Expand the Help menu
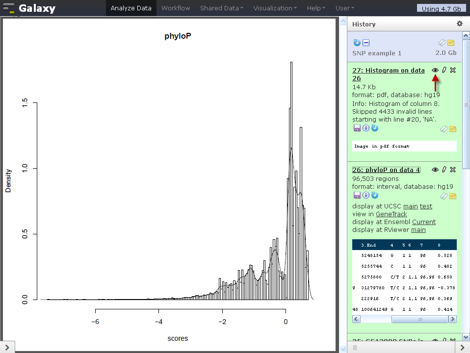 (x=316, y=8)
